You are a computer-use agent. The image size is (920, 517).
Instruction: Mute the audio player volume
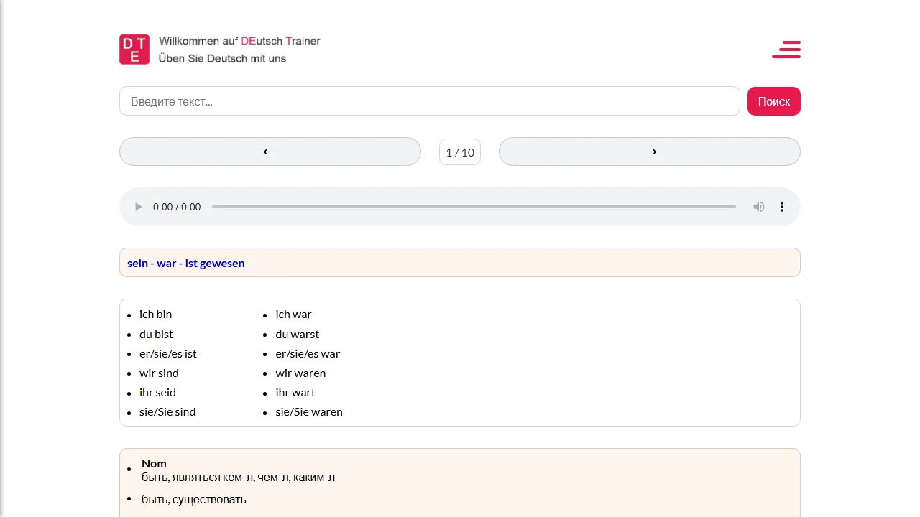click(758, 207)
